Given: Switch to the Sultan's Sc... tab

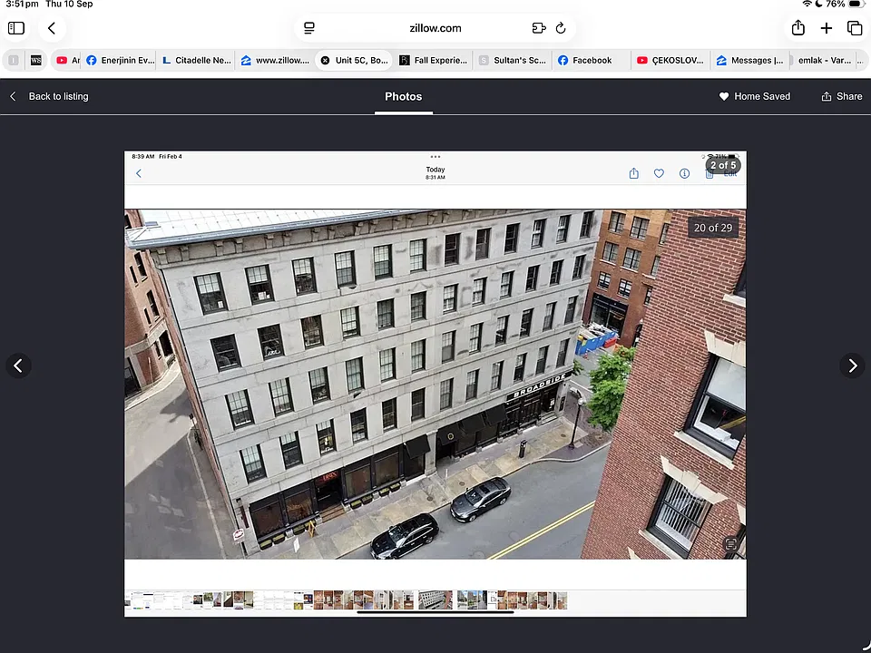Looking at the screenshot, I should pos(512,60).
